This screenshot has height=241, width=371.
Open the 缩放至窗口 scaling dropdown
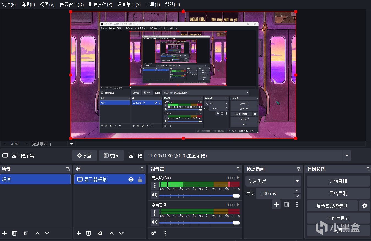coord(72,144)
